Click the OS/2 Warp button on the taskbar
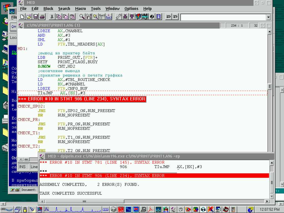The height and width of the screenshot is (213, 284). 7,210
